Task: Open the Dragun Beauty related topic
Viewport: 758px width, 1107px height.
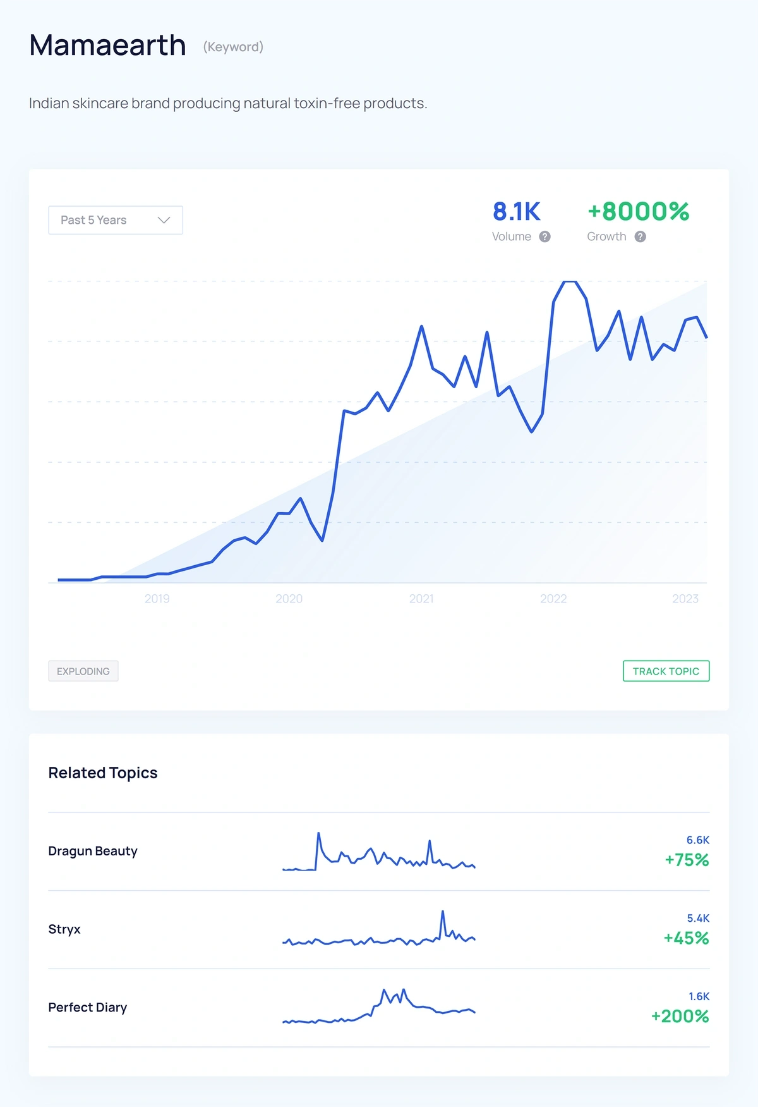Action: [93, 851]
